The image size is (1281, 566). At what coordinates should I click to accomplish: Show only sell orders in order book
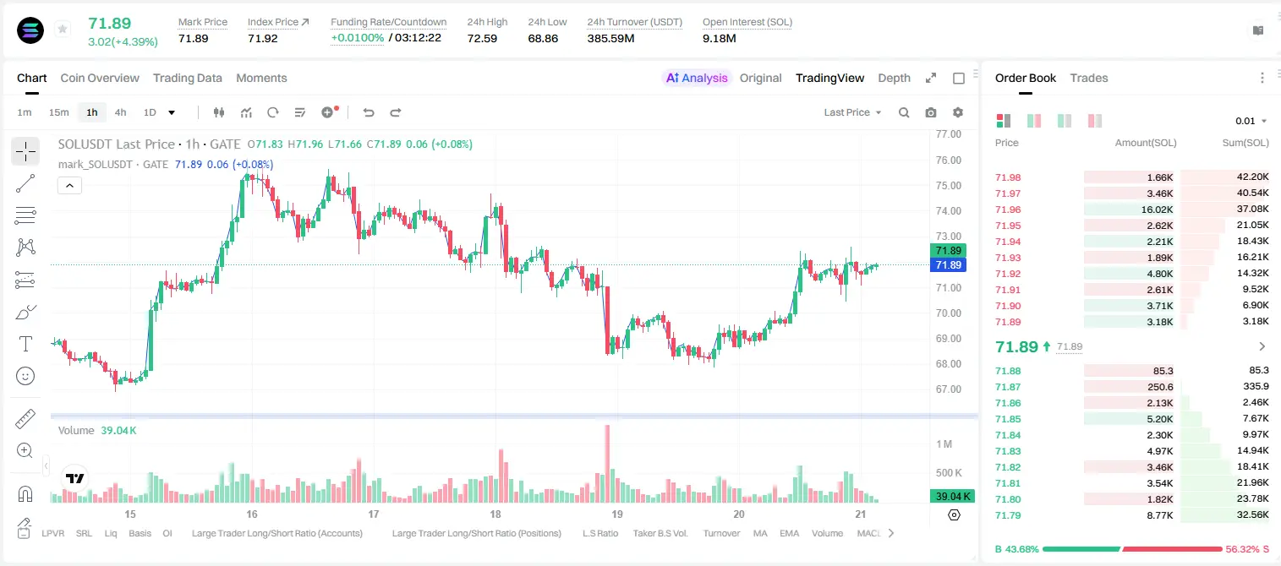tap(1095, 121)
